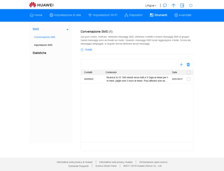Screen dimensions: 224x171
Task: Click the logout icon in the header
Action: click(x=182, y=5)
